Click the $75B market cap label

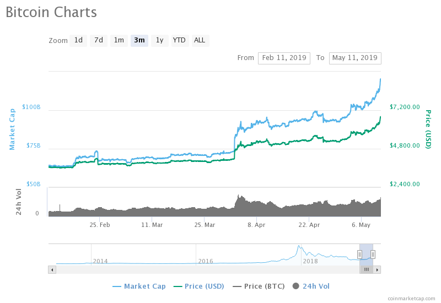pos(34,145)
